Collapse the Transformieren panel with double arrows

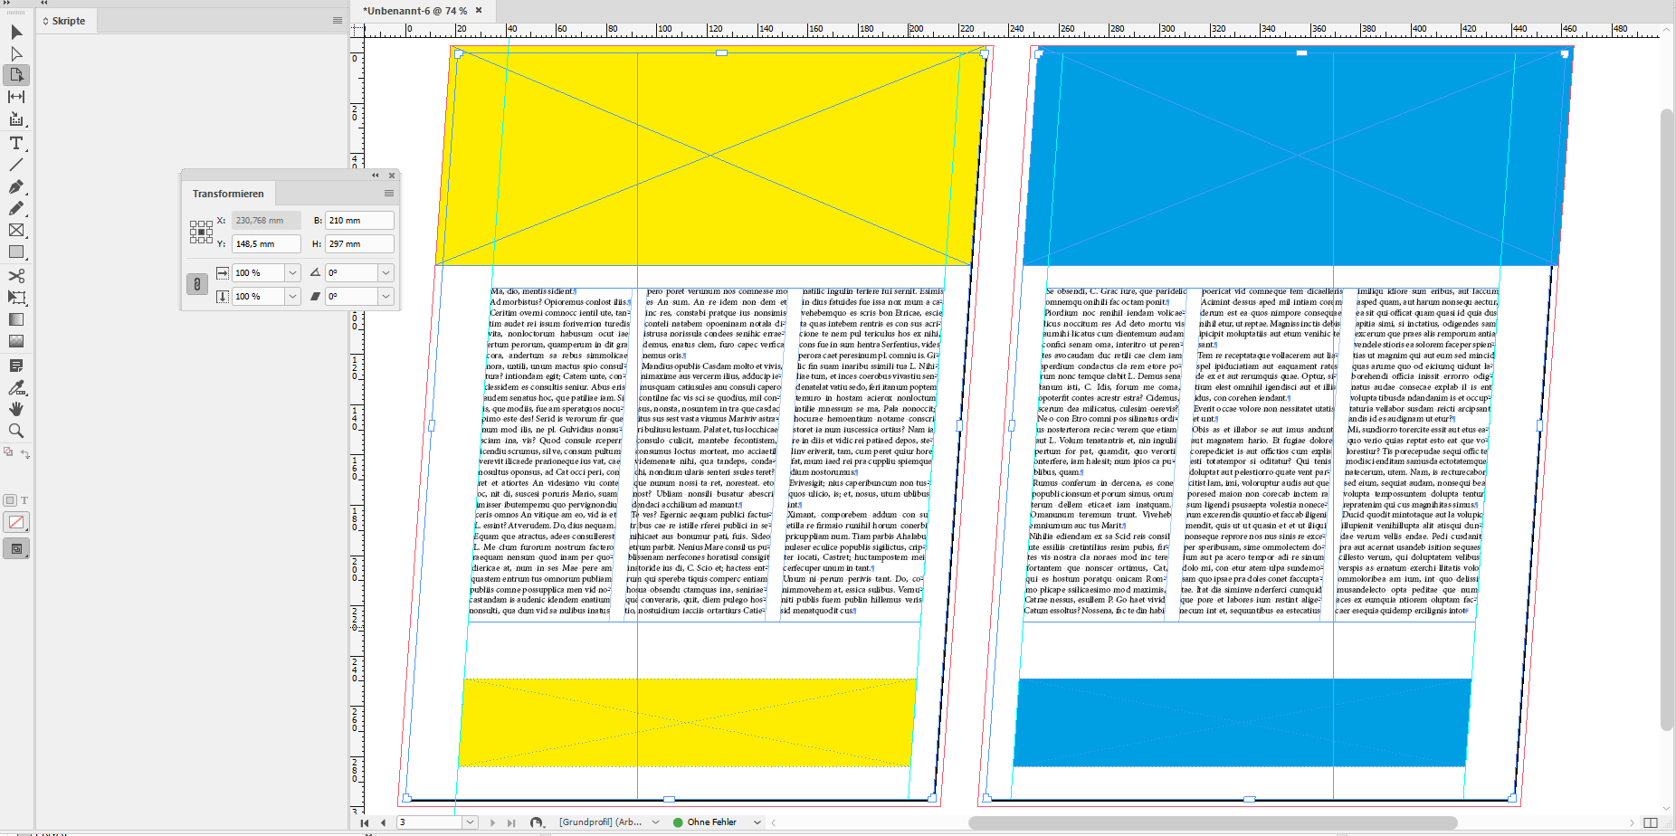click(376, 176)
